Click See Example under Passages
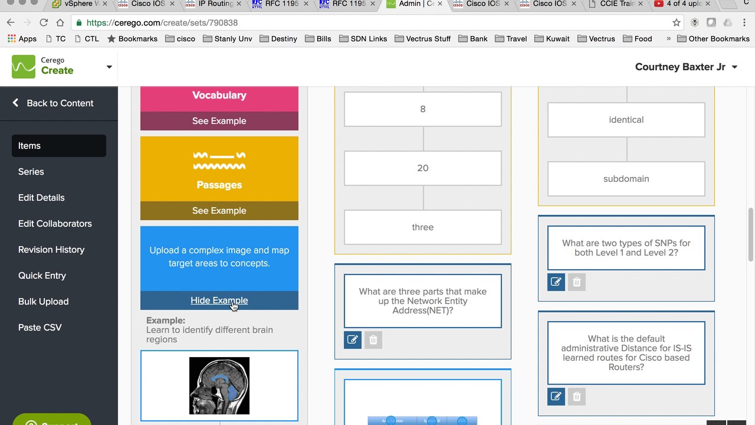The width and height of the screenshot is (755, 425). coord(219,211)
